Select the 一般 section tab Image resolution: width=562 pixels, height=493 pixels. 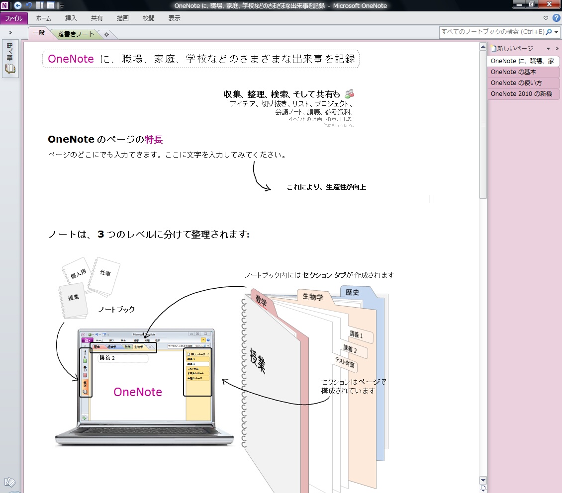tap(39, 33)
